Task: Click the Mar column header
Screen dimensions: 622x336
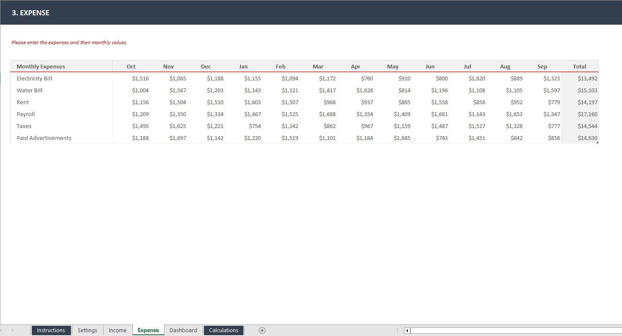Action: pos(318,66)
